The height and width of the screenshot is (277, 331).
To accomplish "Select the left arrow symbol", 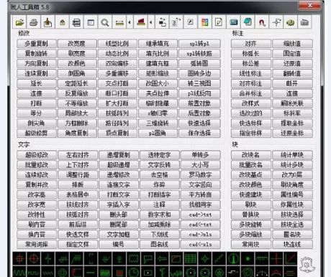I will pyautogui.click(x=162, y=258).
